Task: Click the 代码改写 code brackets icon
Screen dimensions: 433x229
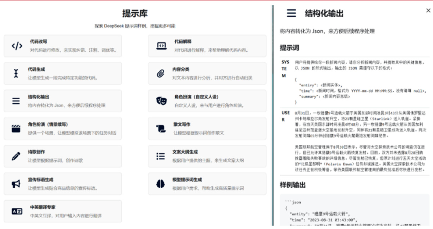Action: pyautogui.click(x=17, y=46)
